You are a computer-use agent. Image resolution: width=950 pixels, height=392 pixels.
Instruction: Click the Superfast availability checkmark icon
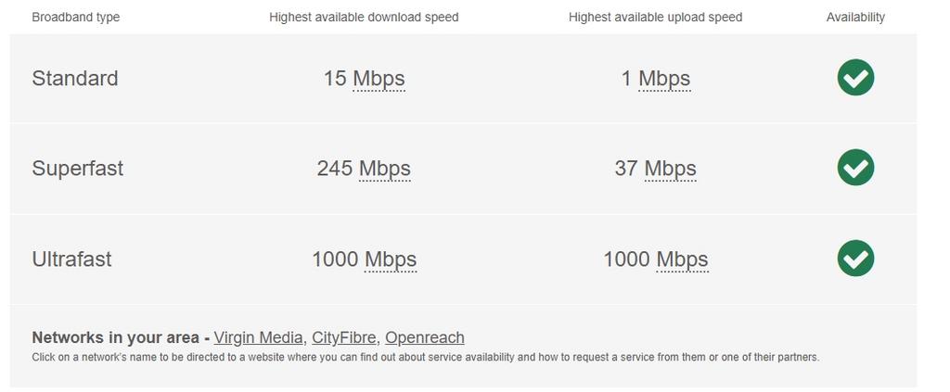pos(855,168)
